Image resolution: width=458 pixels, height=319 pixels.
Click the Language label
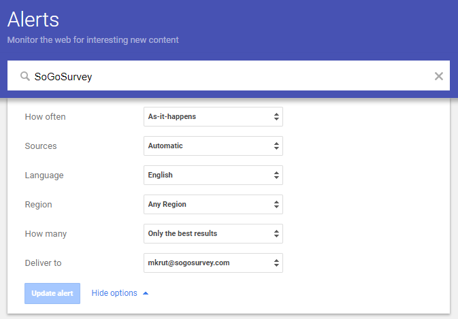point(44,175)
